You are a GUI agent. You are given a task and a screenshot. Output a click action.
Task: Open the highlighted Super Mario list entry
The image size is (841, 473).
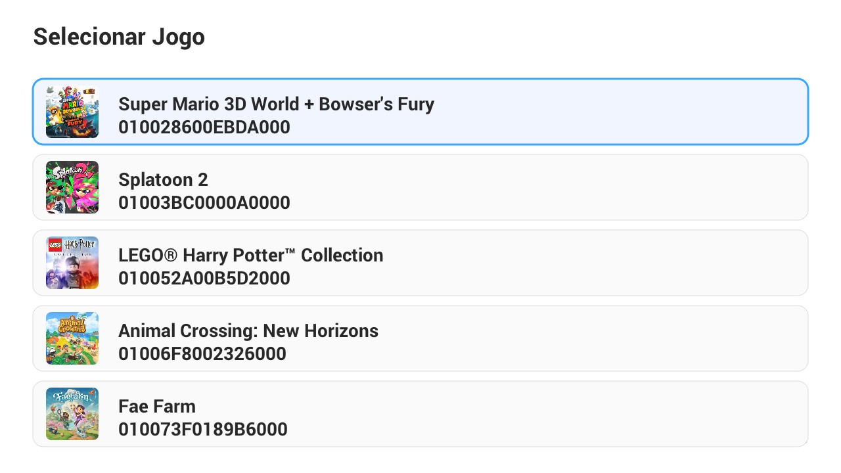(591, 112)
